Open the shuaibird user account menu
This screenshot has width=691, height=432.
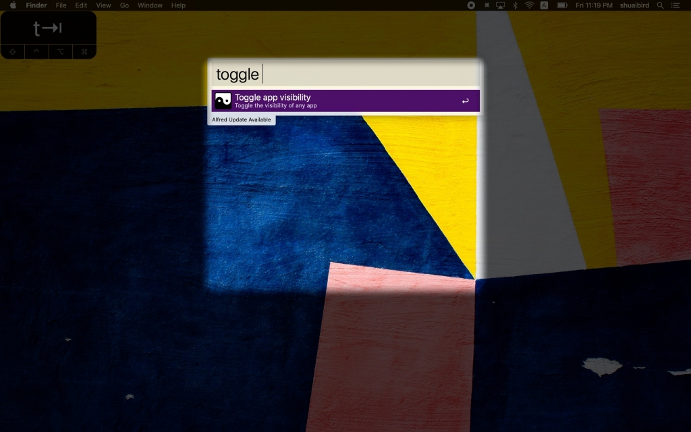pyautogui.click(x=636, y=5)
